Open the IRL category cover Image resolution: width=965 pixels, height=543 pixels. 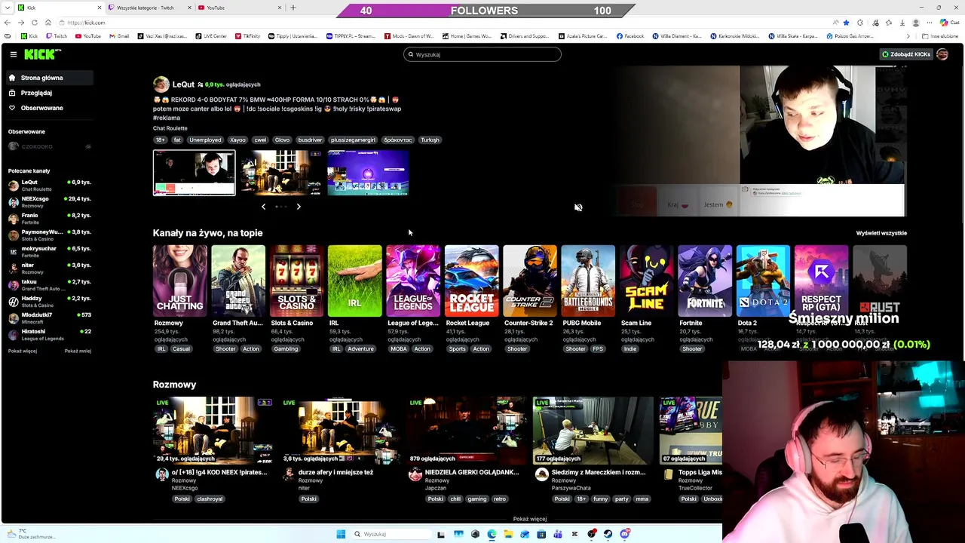tap(355, 281)
